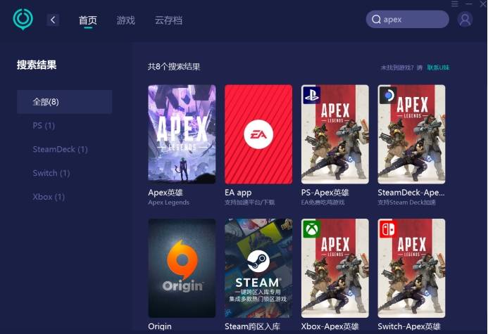Open the hamburger menu icon in title bar

pos(455,4)
